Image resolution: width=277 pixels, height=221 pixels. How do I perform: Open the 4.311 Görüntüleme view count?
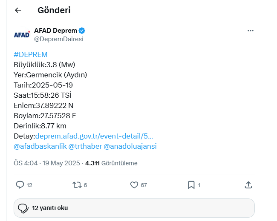coord(111,163)
